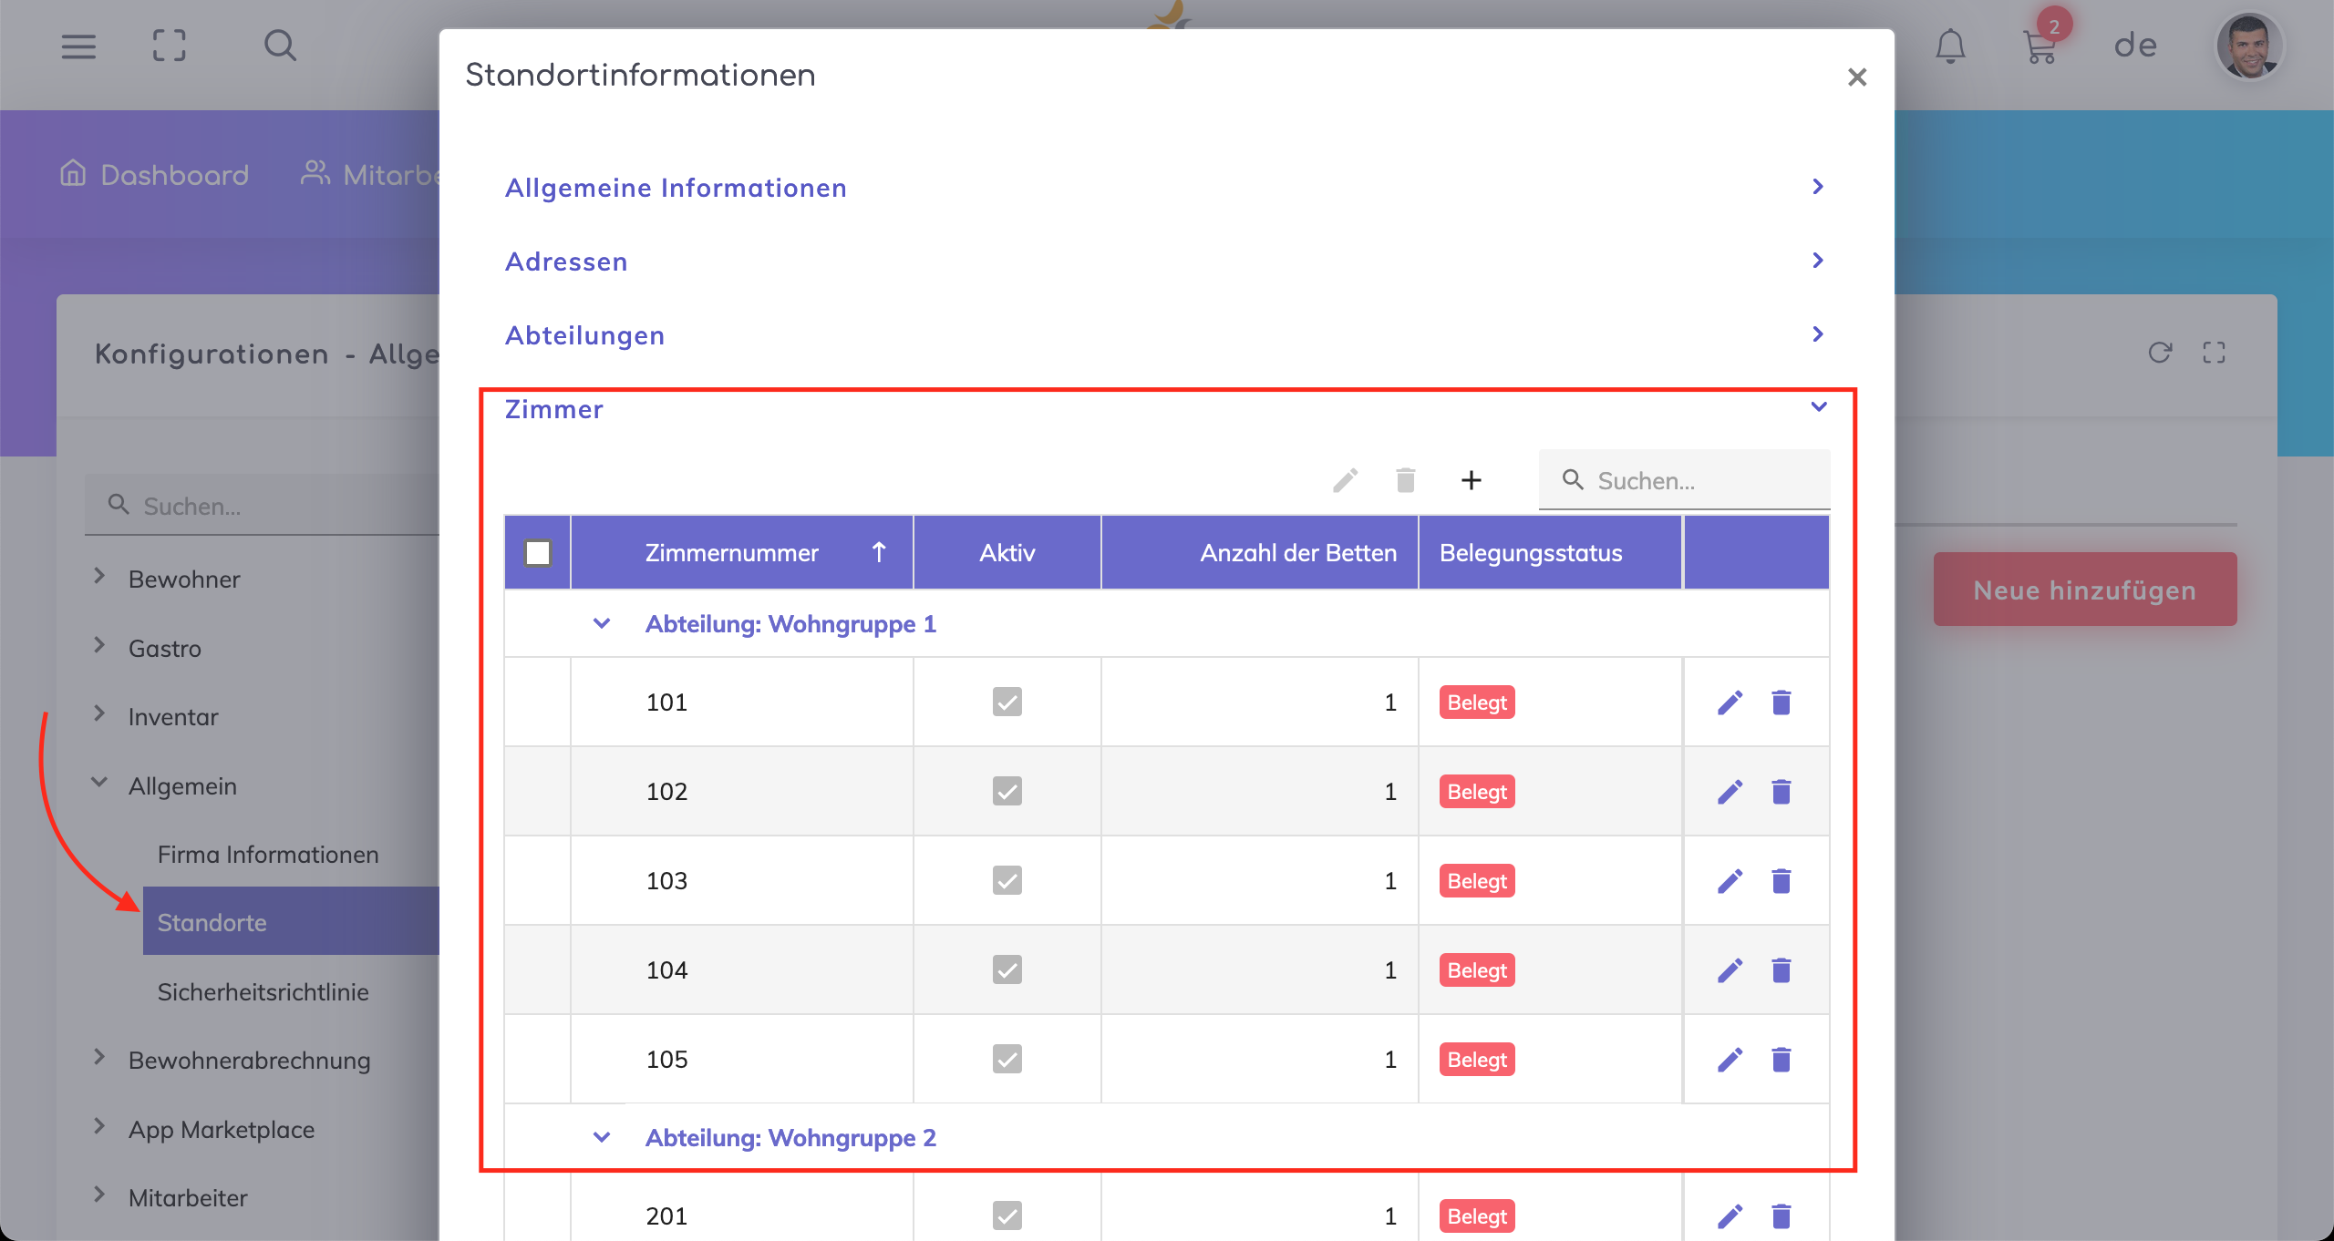The height and width of the screenshot is (1241, 2334).
Task: Sort by the Zimmernummer column header
Action: [x=731, y=553]
